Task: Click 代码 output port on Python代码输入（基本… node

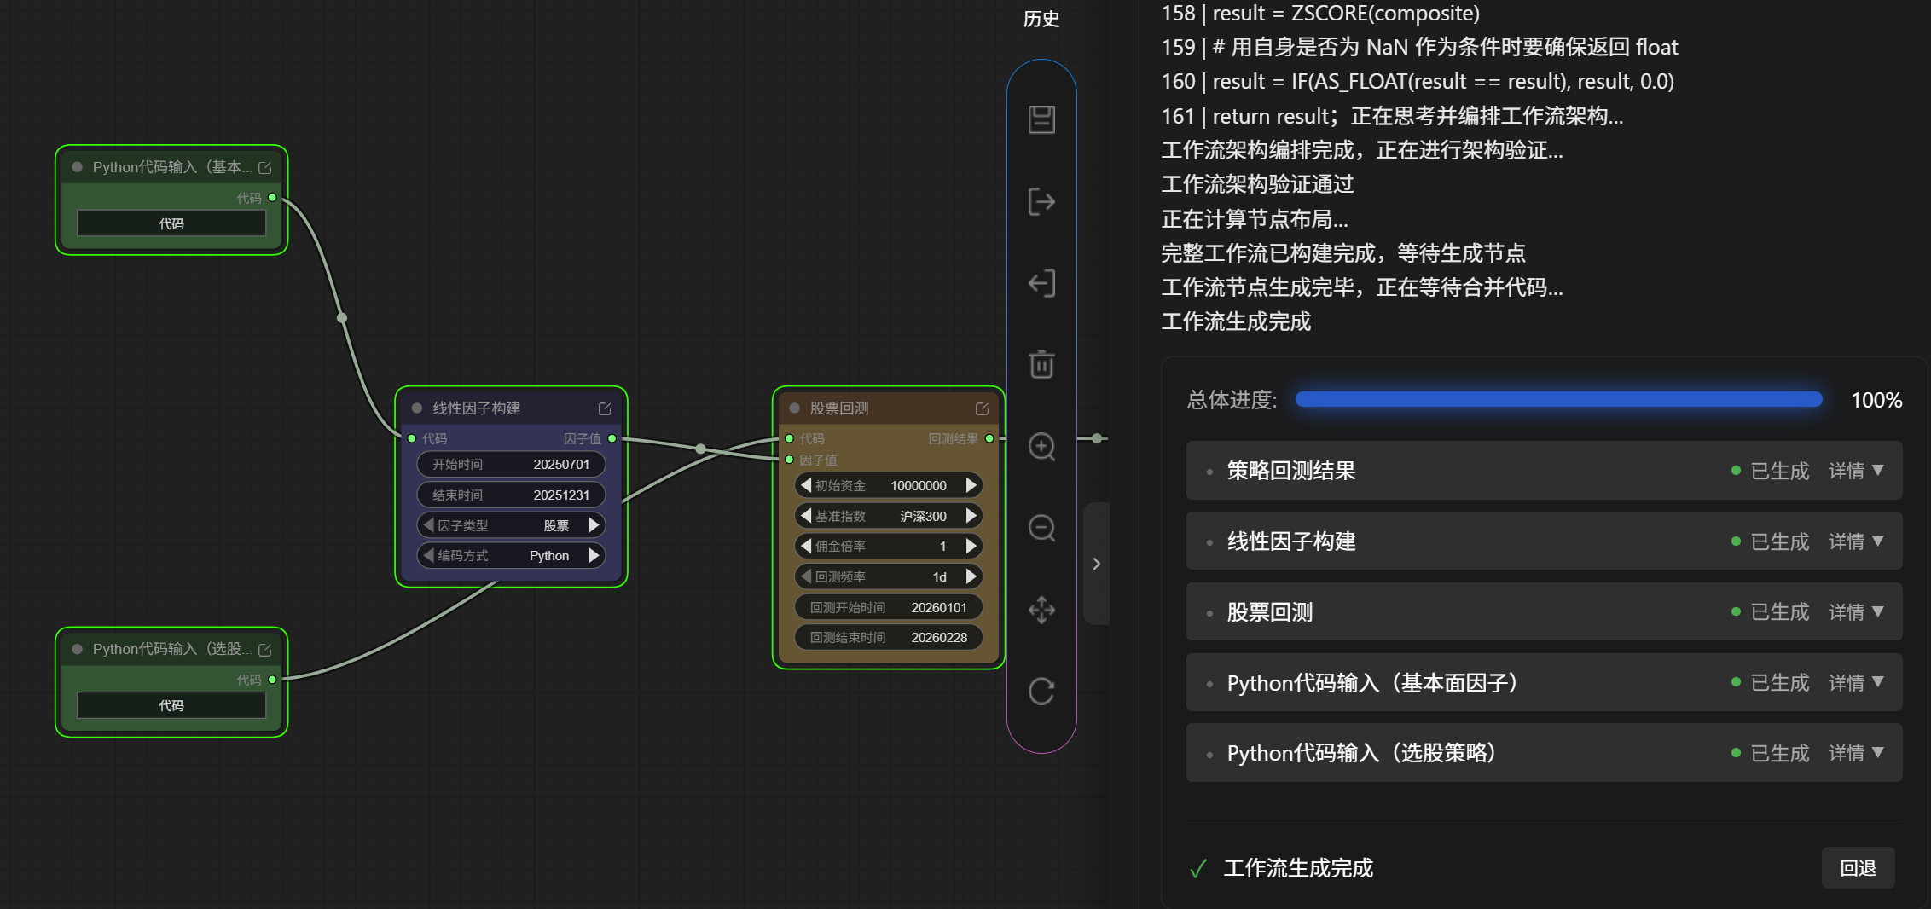Action: pyautogui.click(x=272, y=198)
